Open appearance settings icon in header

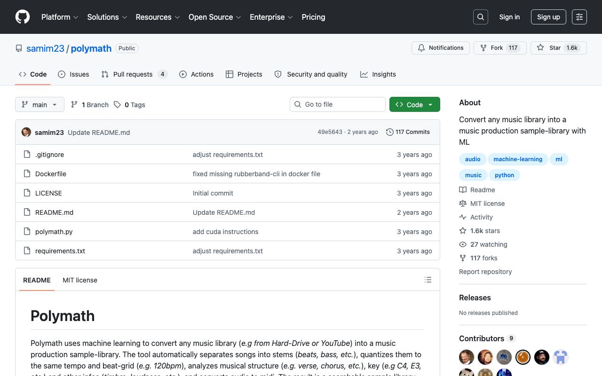coord(579,17)
